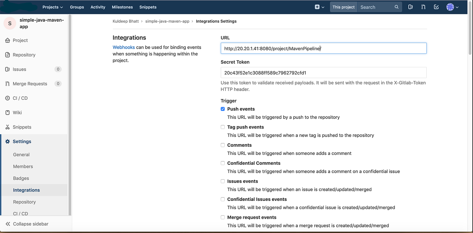Go to the Milestones menu item
The width and height of the screenshot is (473, 233).
click(x=122, y=7)
